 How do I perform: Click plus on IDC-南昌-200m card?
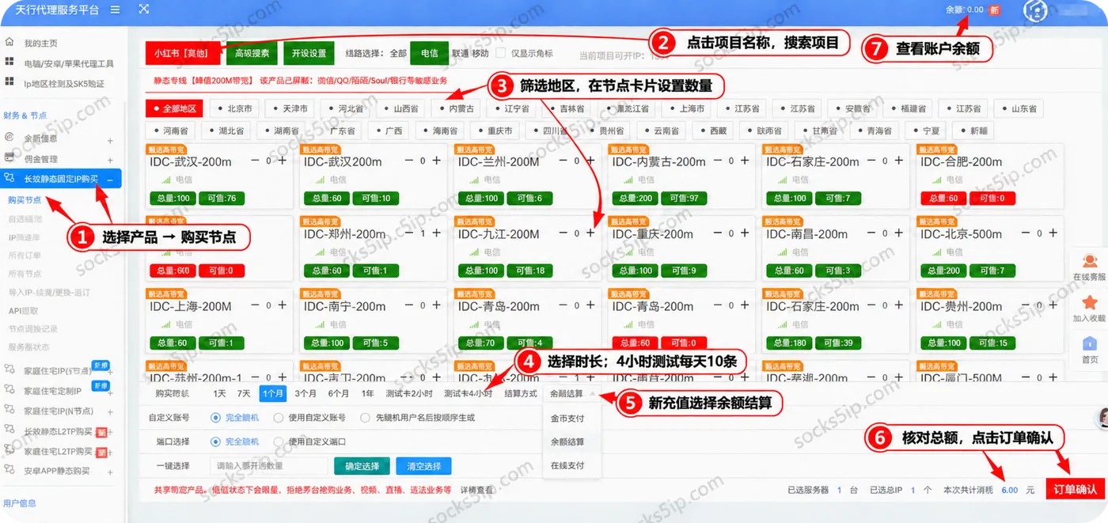tap(899, 233)
